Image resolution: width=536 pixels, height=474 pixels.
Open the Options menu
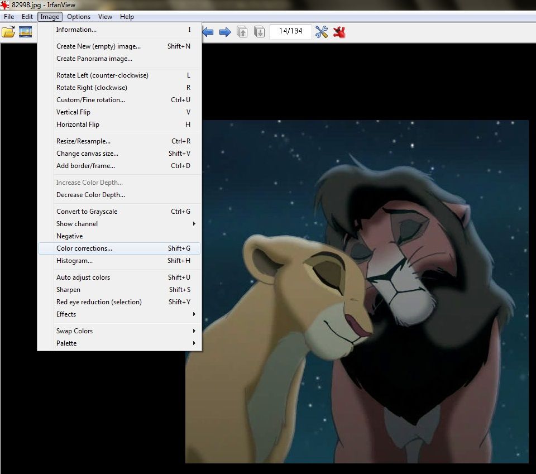(79, 17)
